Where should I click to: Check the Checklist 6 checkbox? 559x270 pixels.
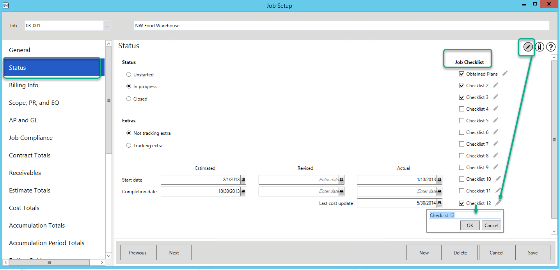click(462, 132)
